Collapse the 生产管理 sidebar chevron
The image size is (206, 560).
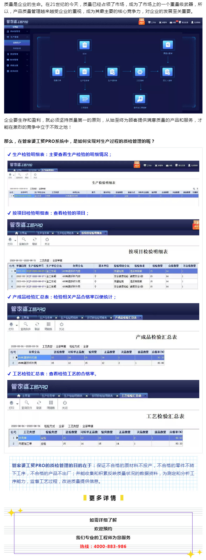click(27, 37)
